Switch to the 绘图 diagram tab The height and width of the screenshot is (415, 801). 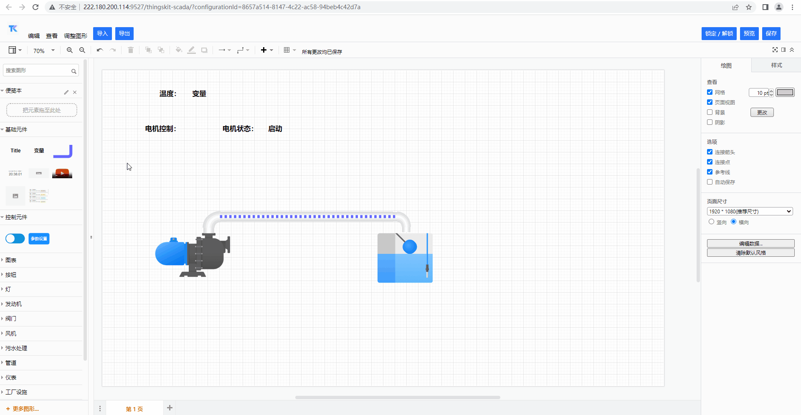(x=726, y=66)
